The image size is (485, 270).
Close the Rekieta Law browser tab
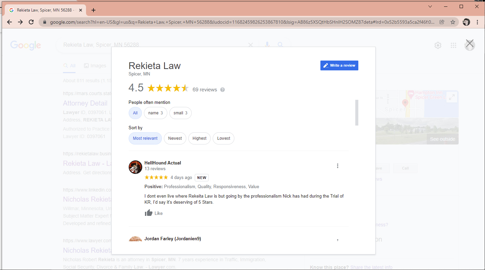coord(81,10)
